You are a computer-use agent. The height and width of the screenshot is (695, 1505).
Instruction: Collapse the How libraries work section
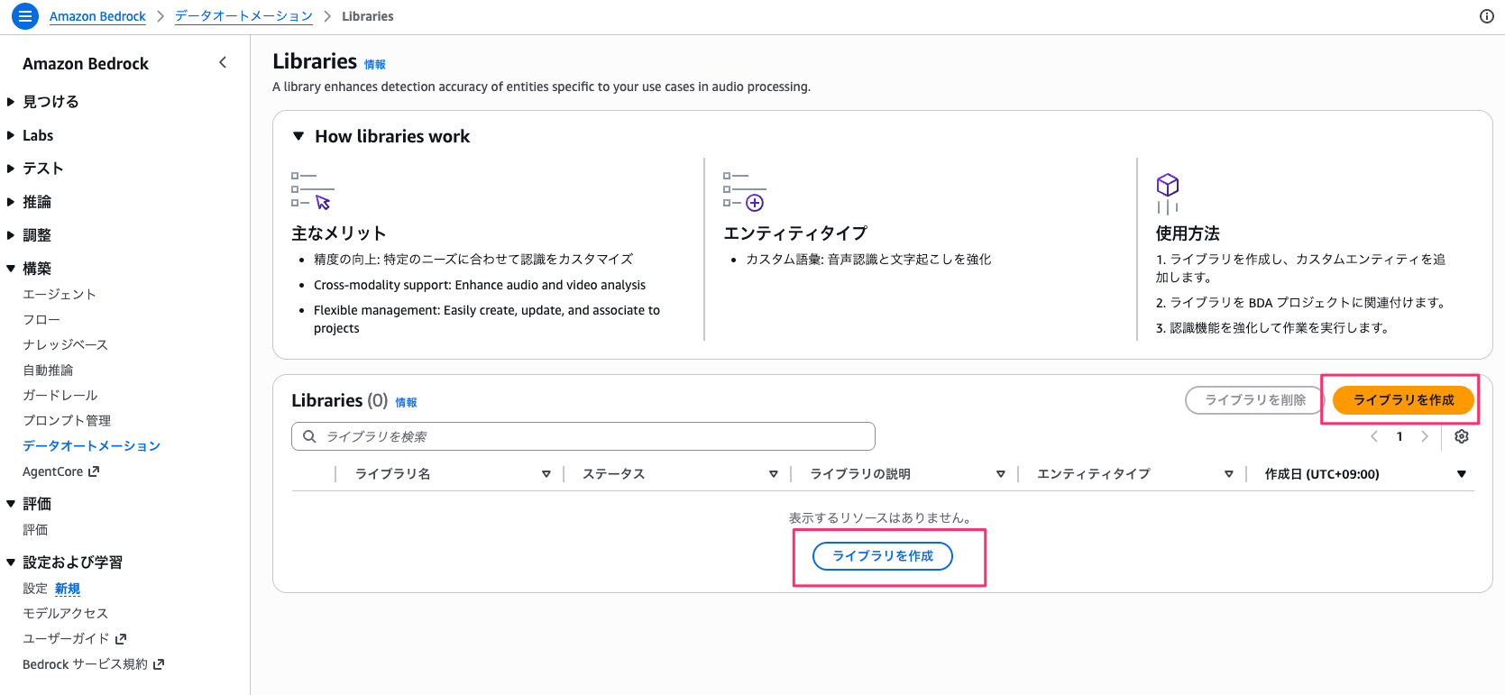(x=298, y=136)
